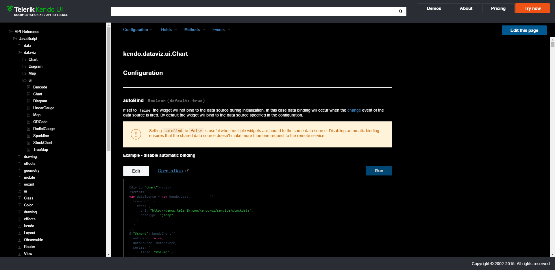This screenshot has width=555, height=270.
Task: Click the sidebar scrollbar thumb
Action: [x=109, y=89]
